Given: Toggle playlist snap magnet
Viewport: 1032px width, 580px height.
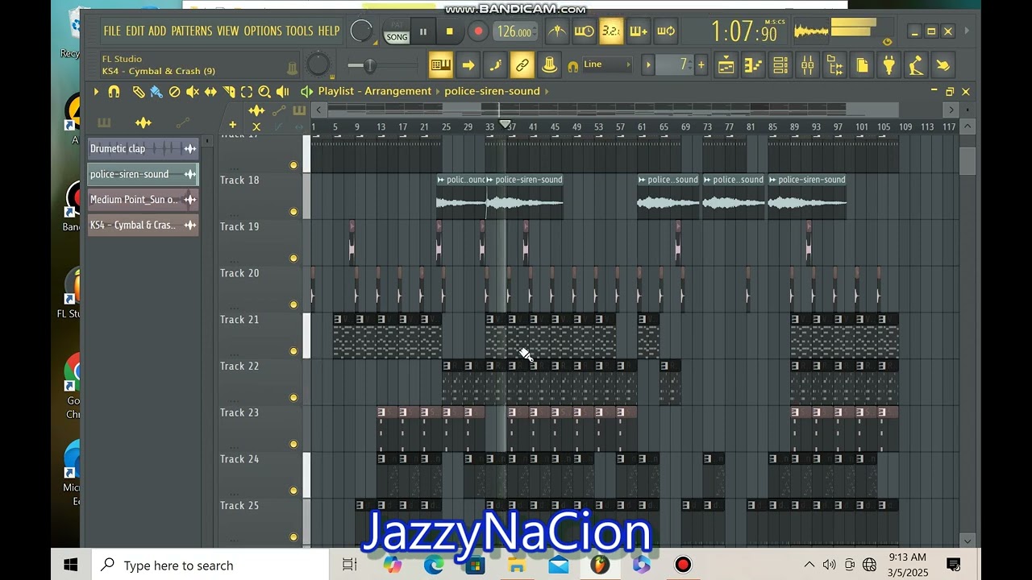Looking at the screenshot, I should click(x=114, y=92).
